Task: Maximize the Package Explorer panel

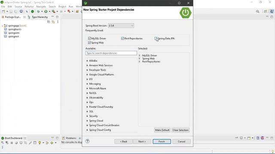Action: (57, 17)
